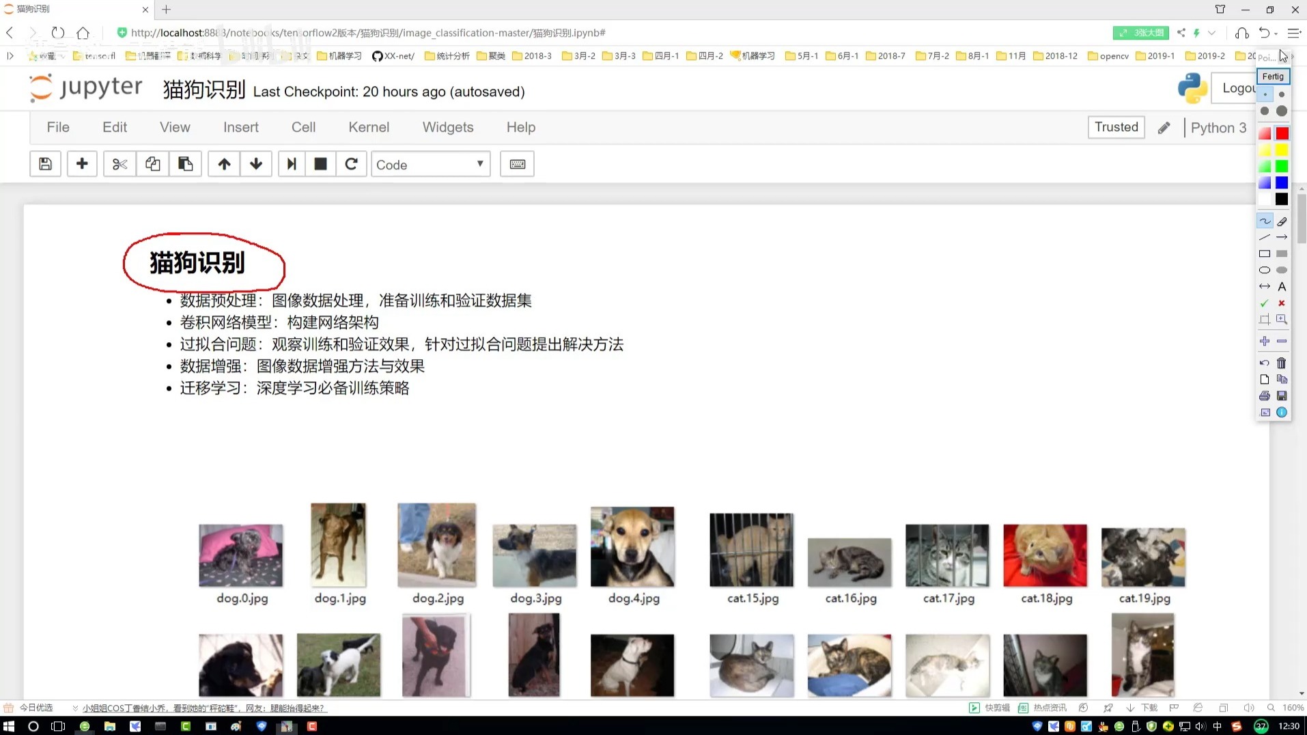Screen dimensions: 1307x735
Task: Click the 下载 downloads button in status bar
Action: click(x=1142, y=708)
